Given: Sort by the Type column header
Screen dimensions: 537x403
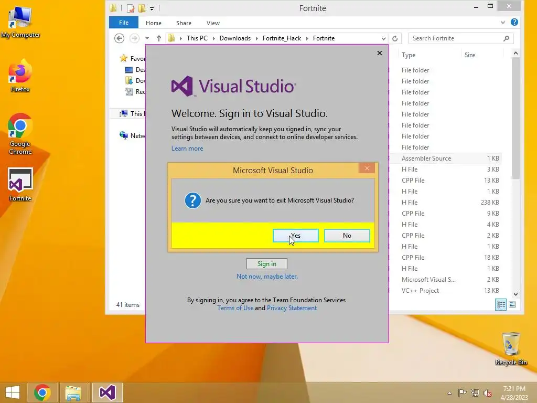Looking at the screenshot, I should tap(409, 55).
